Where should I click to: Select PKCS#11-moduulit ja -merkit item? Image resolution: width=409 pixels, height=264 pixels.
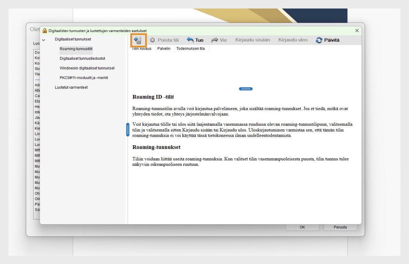[84, 78]
